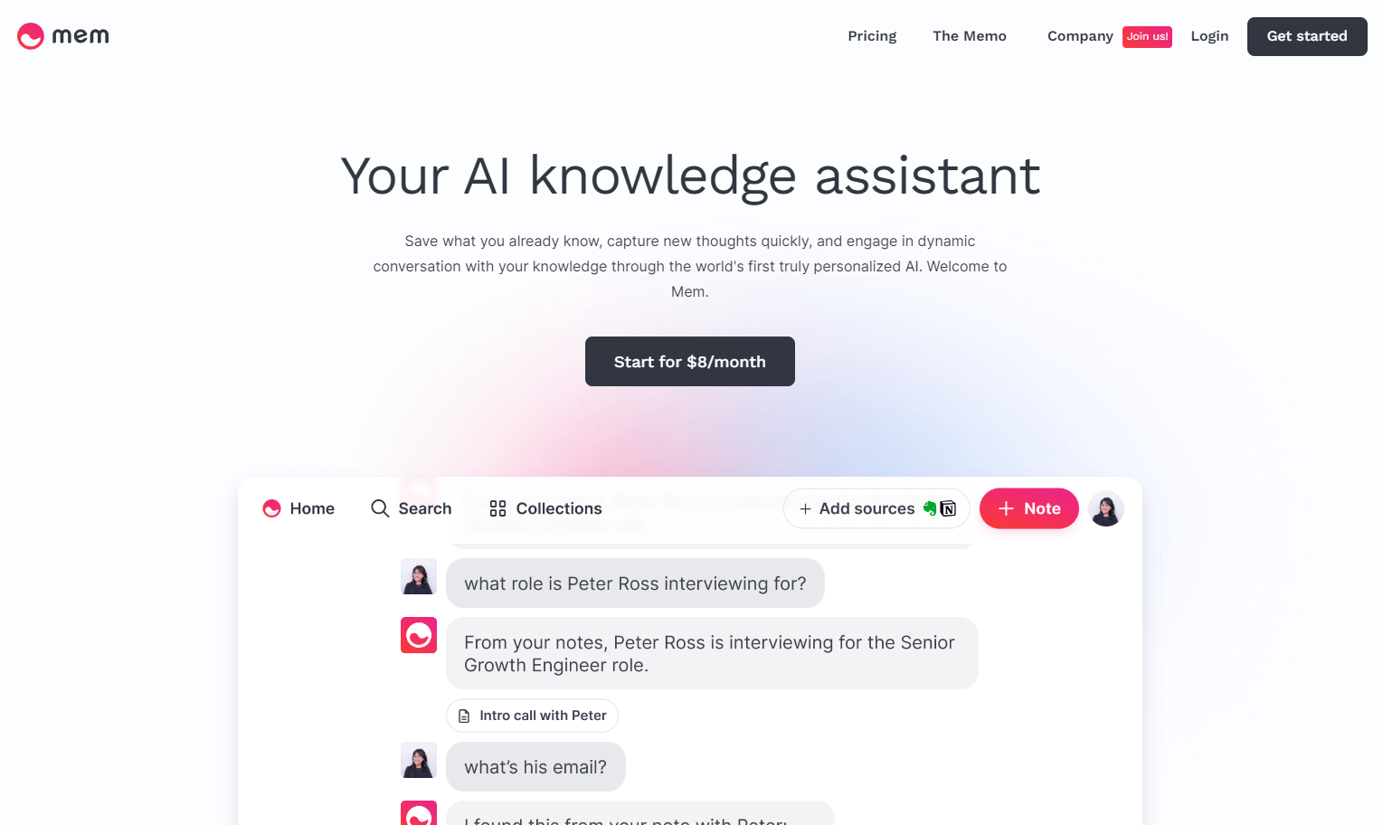Screen dimensions: 1383x825
Task: Click the Evernote elephant icon
Action: click(930, 508)
